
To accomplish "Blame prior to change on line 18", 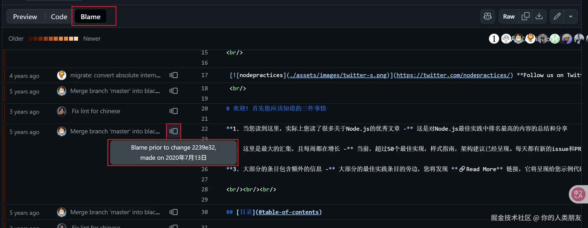I will click(x=174, y=91).
